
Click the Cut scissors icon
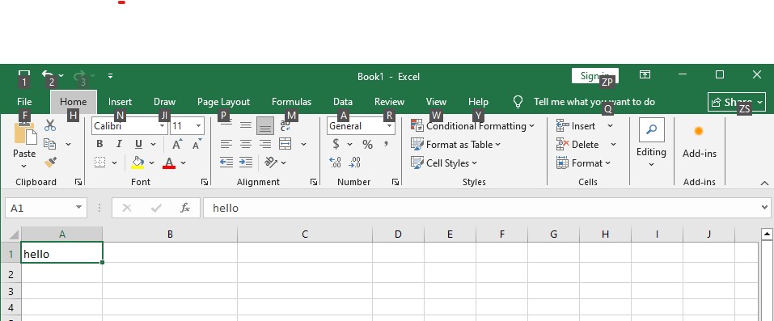click(50, 125)
